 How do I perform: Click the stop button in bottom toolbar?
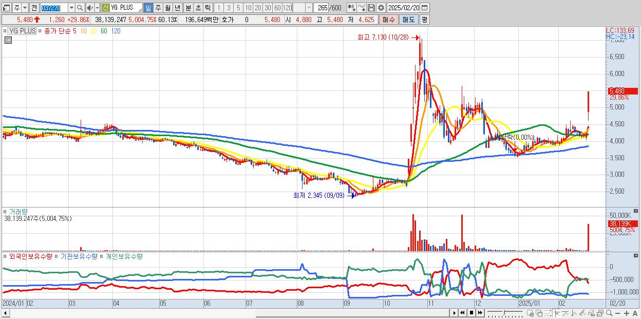pos(472,313)
